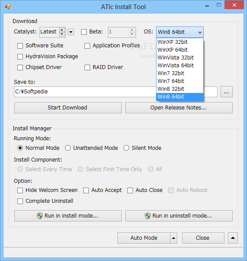
Task: Collapse the OS combo box
Action: tap(200, 32)
